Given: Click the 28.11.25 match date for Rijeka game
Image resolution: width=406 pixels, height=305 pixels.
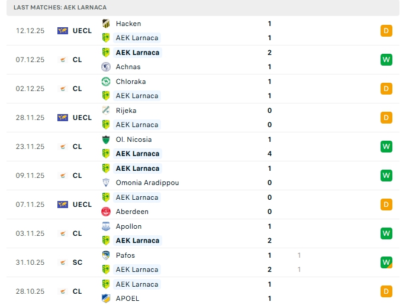Looking at the screenshot, I should point(30,118).
